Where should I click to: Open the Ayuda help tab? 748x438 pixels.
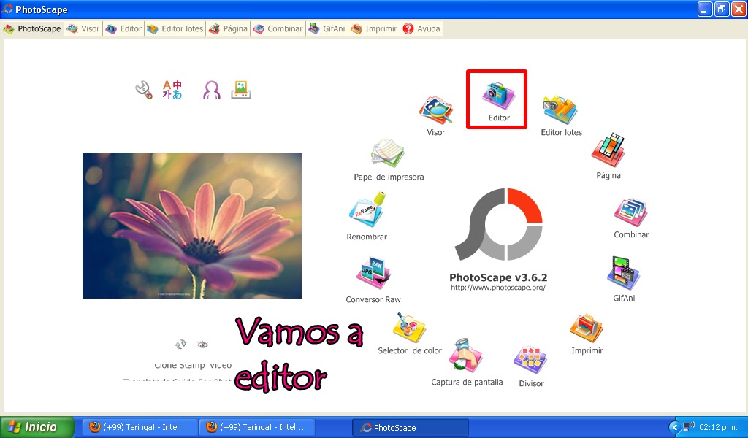[x=421, y=28]
